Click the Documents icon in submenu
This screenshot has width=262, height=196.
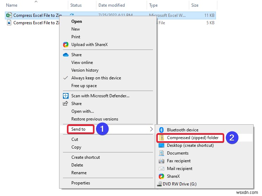coord(161,153)
